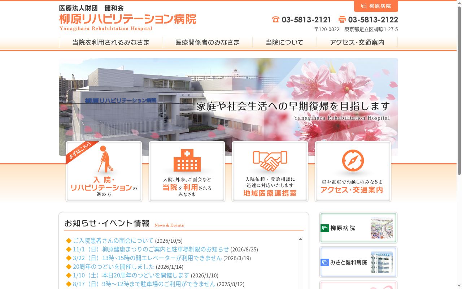Click the orange hospital building icon
The height and width of the screenshot is (289, 462).
coord(187,160)
